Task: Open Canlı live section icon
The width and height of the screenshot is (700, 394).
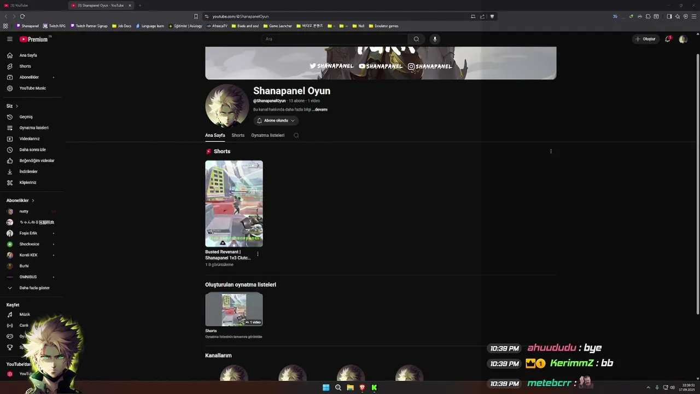Action: coord(10,326)
